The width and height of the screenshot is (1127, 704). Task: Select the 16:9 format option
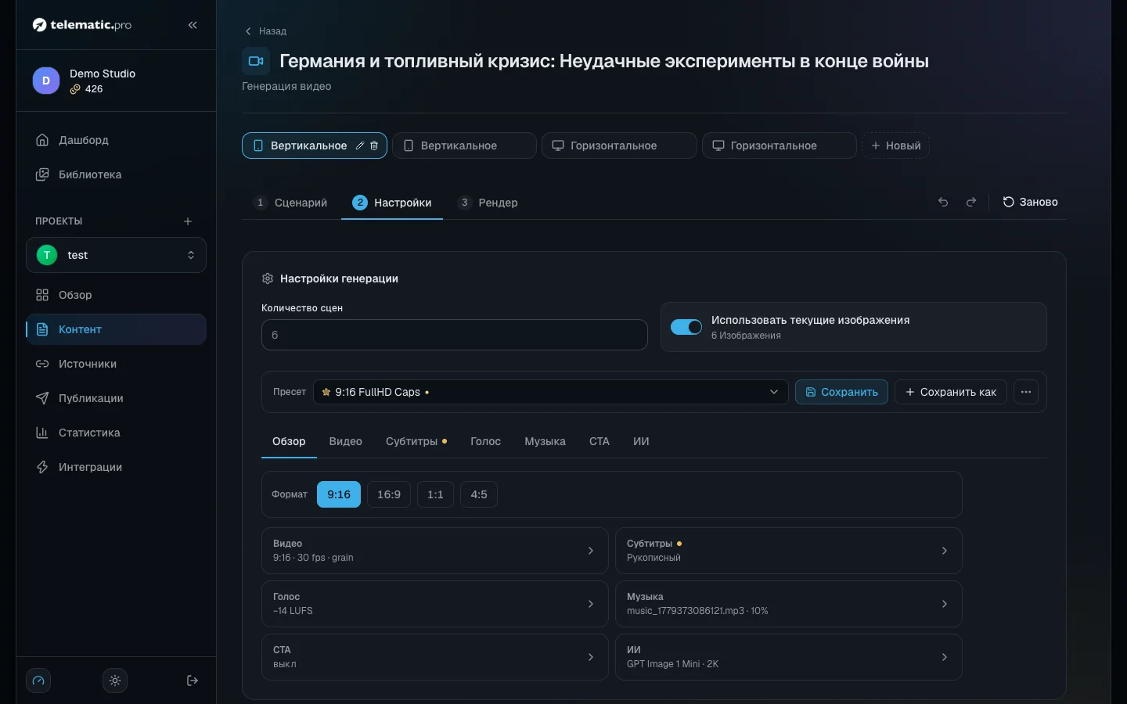pyautogui.click(x=389, y=494)
